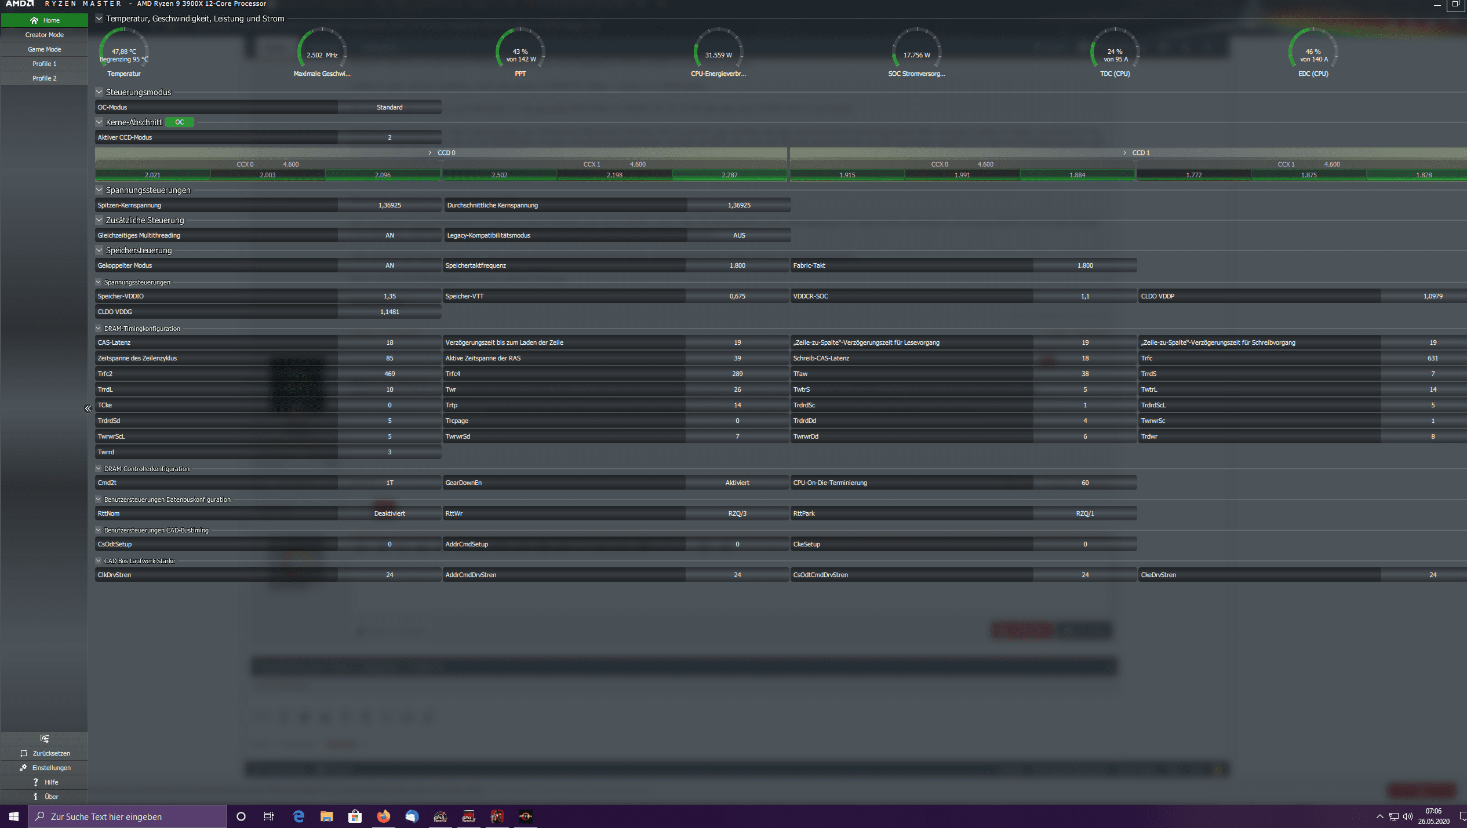This screenshot has width=1467, height=828.
Task: Show hidden system tray icons
Action: click(x=1379, y=816)
